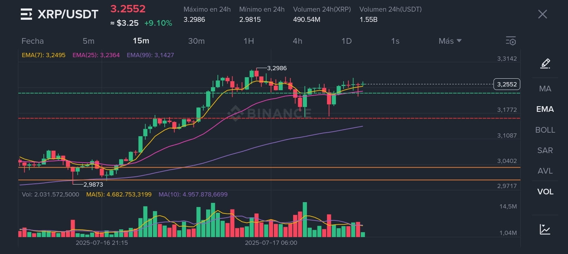Select the 1H timeframe
Viewport: 568px width, 254px height.
click(x=249, y=41)
